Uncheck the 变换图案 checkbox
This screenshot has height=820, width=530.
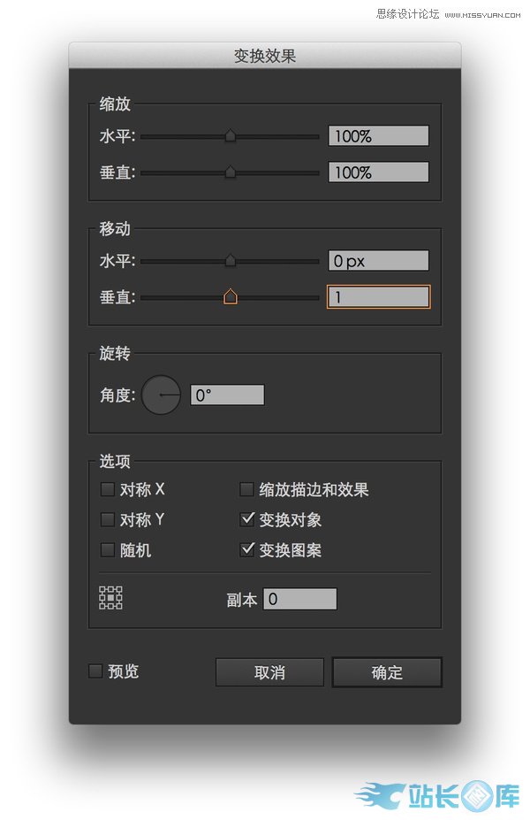(247, 549)
